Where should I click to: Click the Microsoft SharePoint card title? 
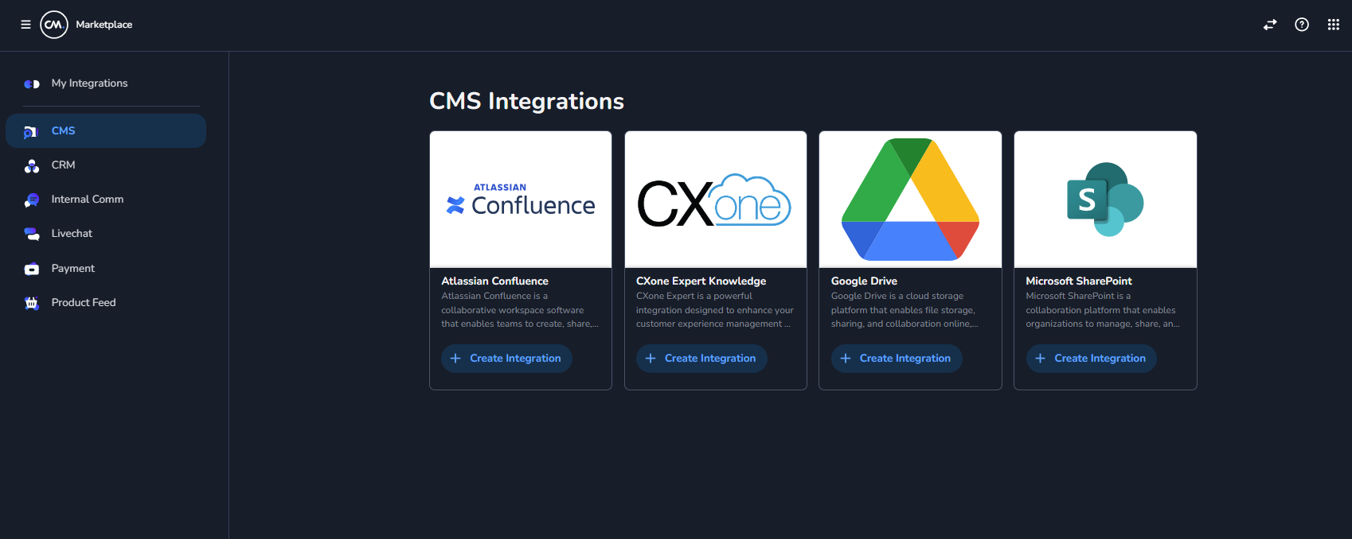coord(1079,281)
